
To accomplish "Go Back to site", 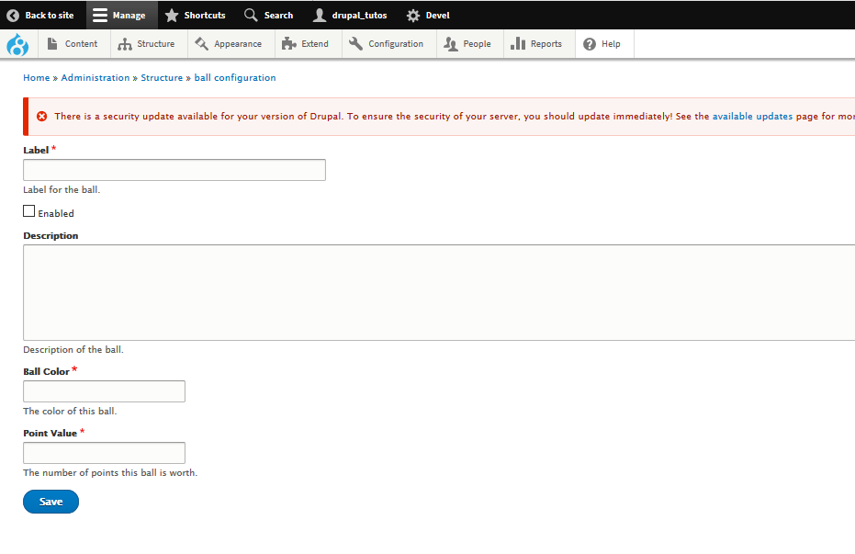I will tap(40, 15).
